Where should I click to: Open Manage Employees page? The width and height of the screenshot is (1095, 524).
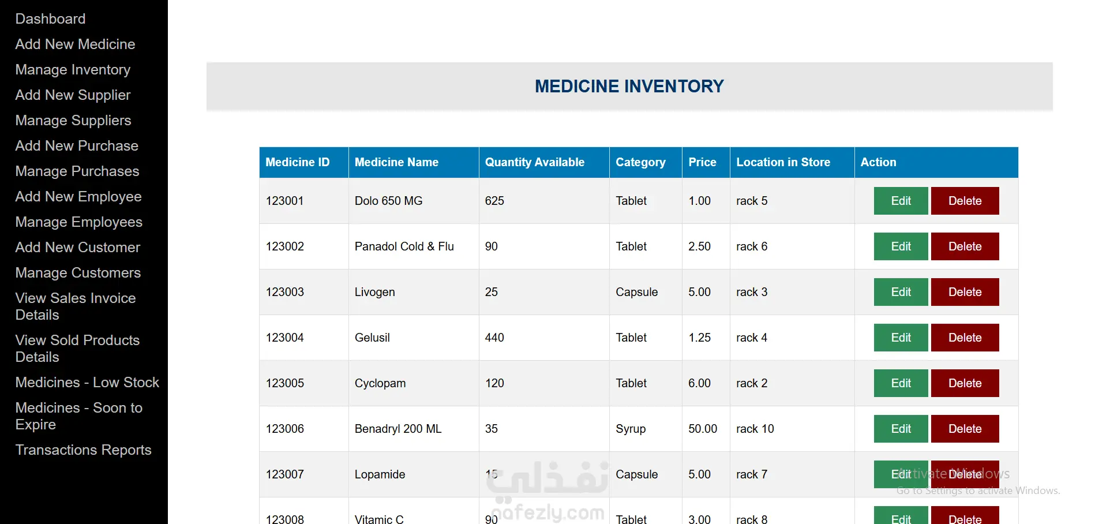coord(78,222)
